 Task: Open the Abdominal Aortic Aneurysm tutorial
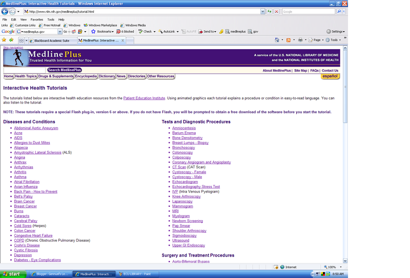click(x=36, y=128)
